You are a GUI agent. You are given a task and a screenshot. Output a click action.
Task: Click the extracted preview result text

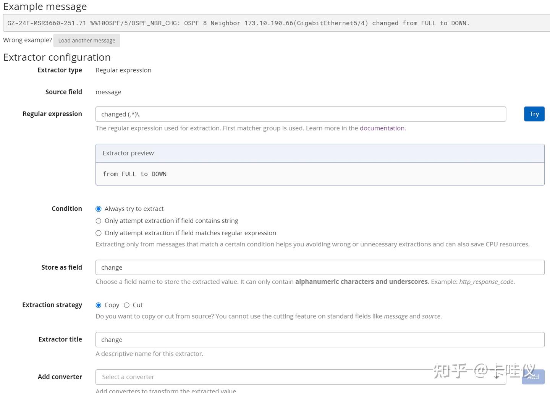134,174
